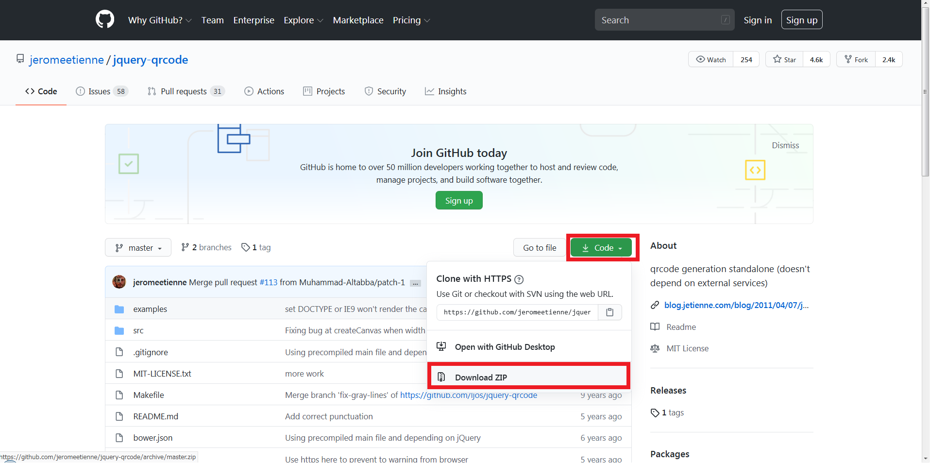The image size is (930, 464).
Task: Click the clone HTTPS URL field
Action: (517, 312)
